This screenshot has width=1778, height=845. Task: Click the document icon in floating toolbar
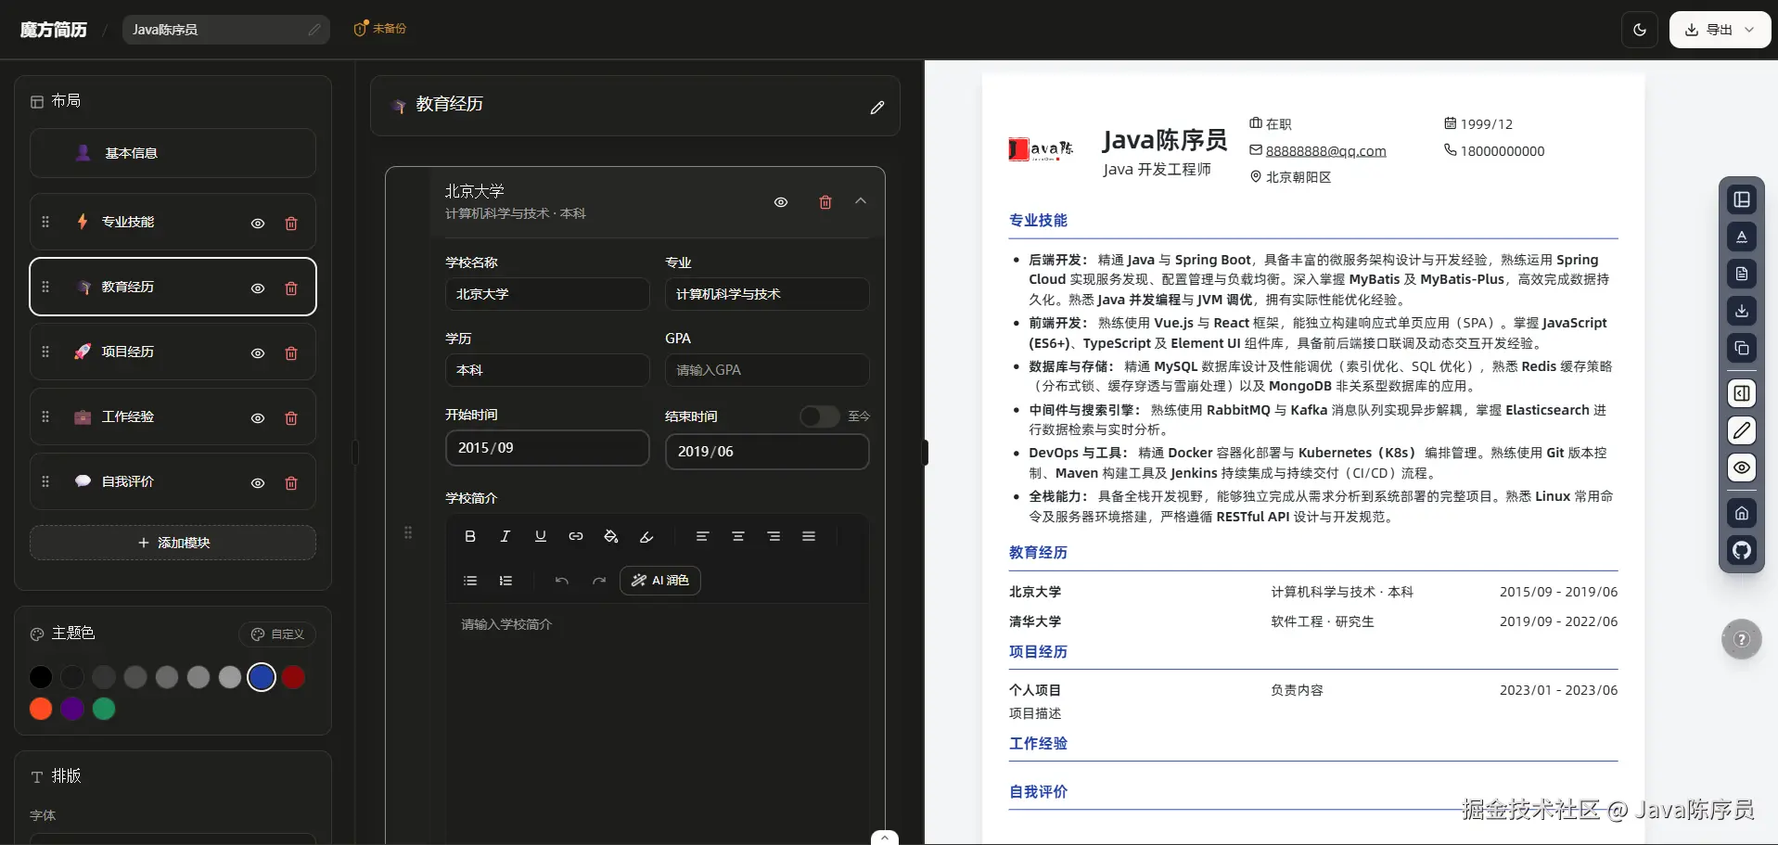pos(1742,274)
